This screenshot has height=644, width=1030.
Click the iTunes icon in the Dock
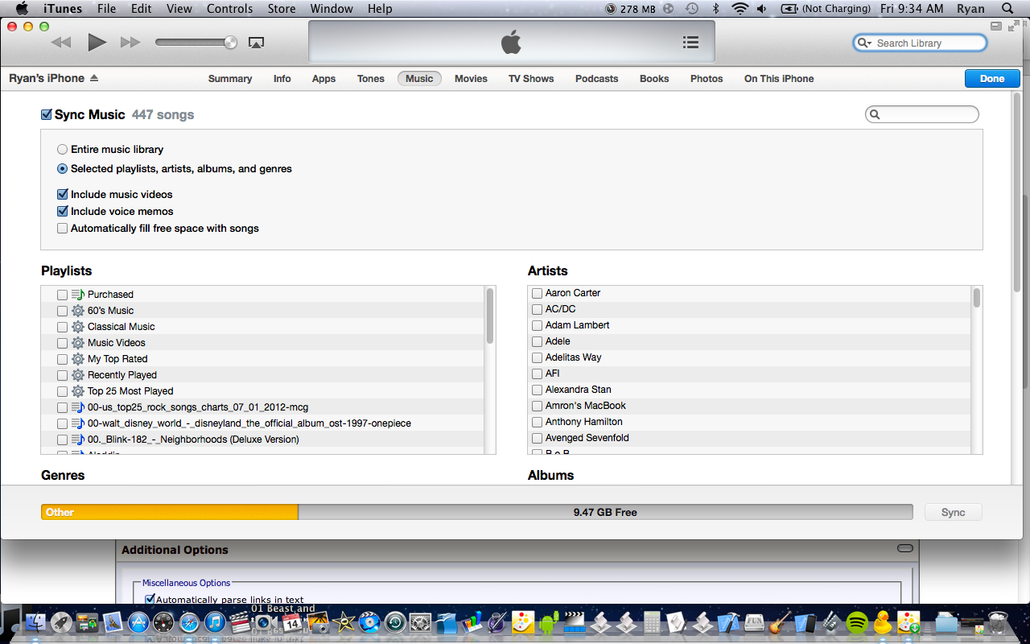(x=214, y=622)
